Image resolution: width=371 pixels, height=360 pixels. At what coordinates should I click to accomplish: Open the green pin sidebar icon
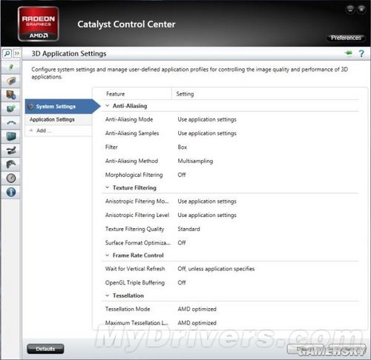coord(11,67)
